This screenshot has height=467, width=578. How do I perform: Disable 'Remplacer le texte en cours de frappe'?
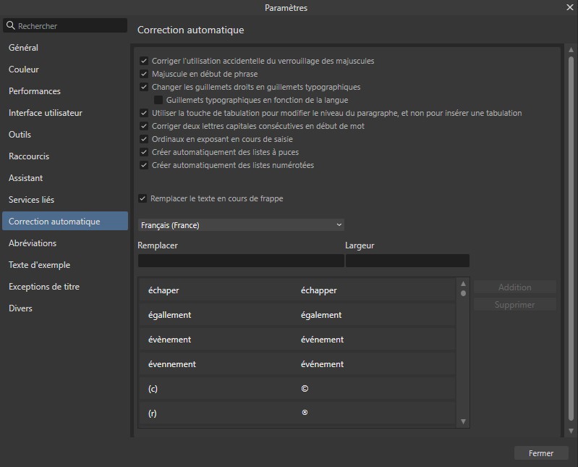(143, 198)
